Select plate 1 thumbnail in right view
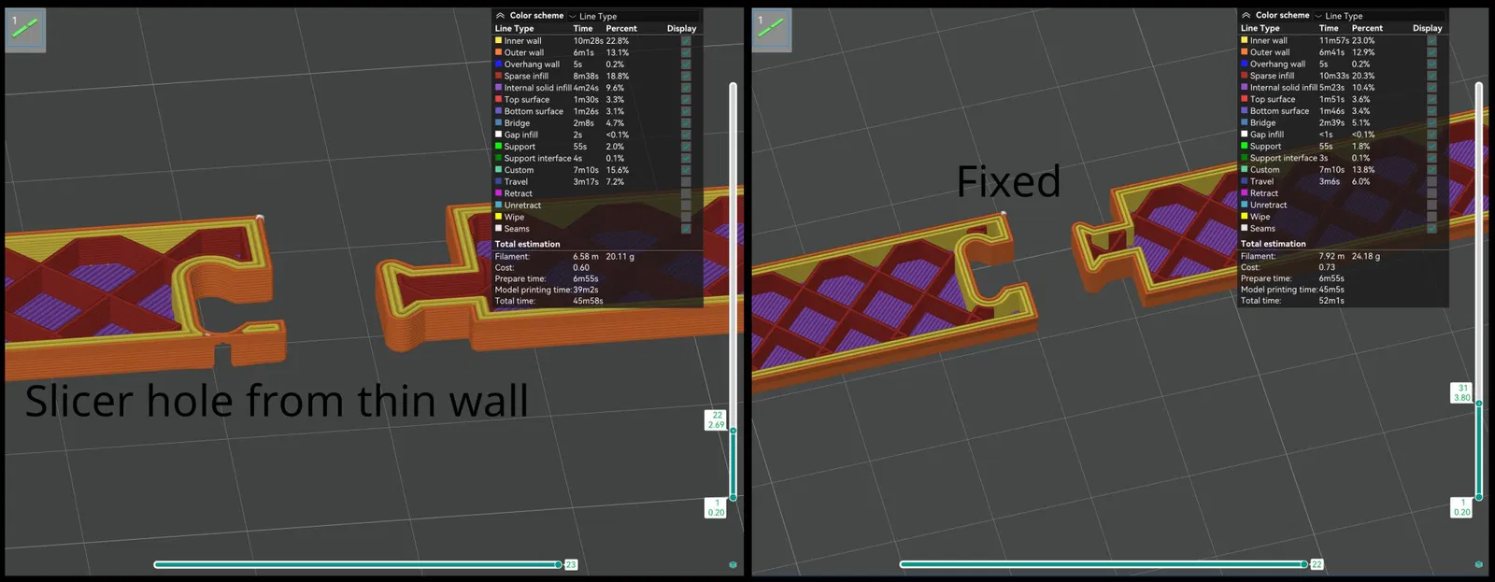1495x582 pixels. click(x=772, y=30)
